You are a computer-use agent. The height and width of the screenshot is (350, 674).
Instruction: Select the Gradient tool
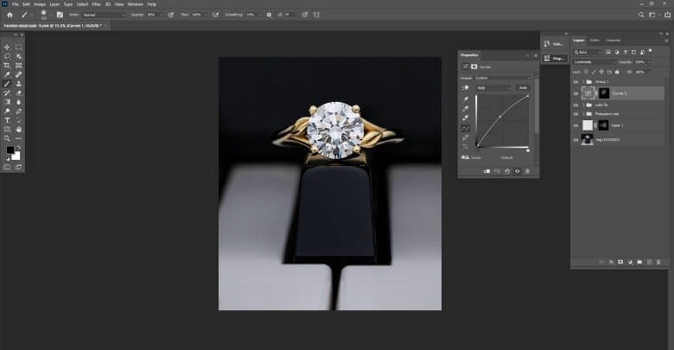click(x=7, y=102)
